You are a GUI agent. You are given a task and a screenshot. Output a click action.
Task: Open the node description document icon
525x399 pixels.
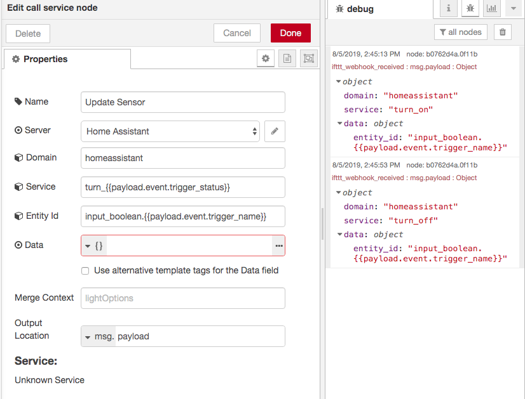(x=287, y=58)
